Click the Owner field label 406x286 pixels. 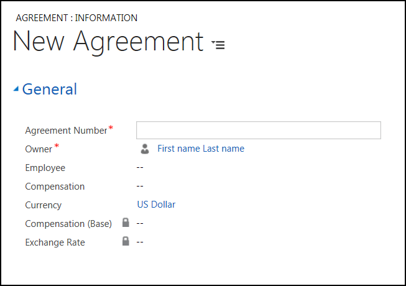click(x=39, y=149)
